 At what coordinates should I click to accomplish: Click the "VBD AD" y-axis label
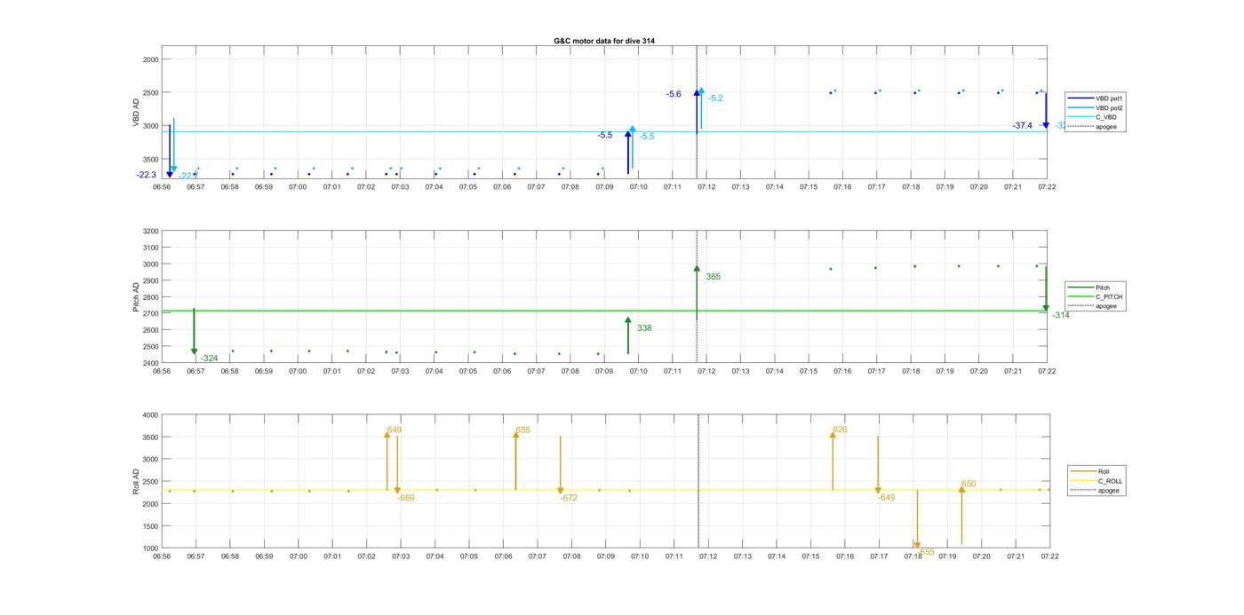[x=137, y=112]
